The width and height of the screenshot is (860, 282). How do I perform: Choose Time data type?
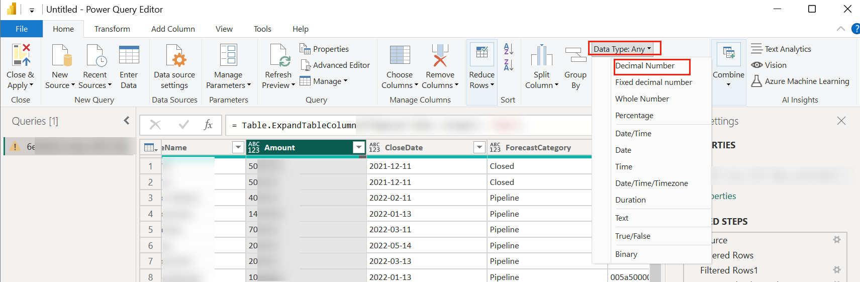coord(652,166)
